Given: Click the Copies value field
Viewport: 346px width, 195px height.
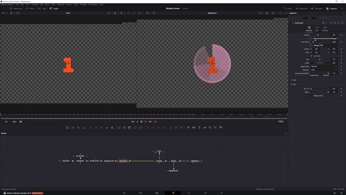Looking at the screenshot, I should pos(334,35).
